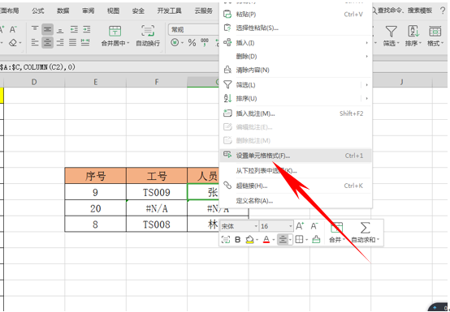This screenshot has height=312, width=450.
Task: Click the increase indent icon
Action: [x=87, y=29]
